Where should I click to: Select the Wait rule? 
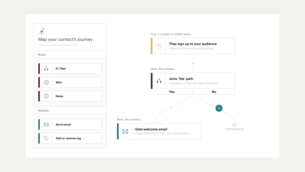[x=70, y=82]
